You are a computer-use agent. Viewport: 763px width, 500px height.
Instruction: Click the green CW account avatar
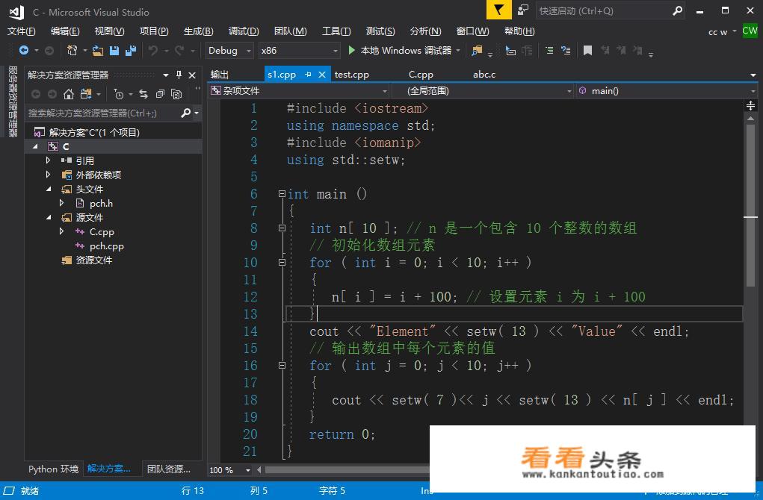coord(750,31)
